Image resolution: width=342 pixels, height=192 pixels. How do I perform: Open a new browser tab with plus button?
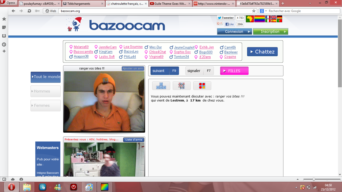(x=283, y=3)
